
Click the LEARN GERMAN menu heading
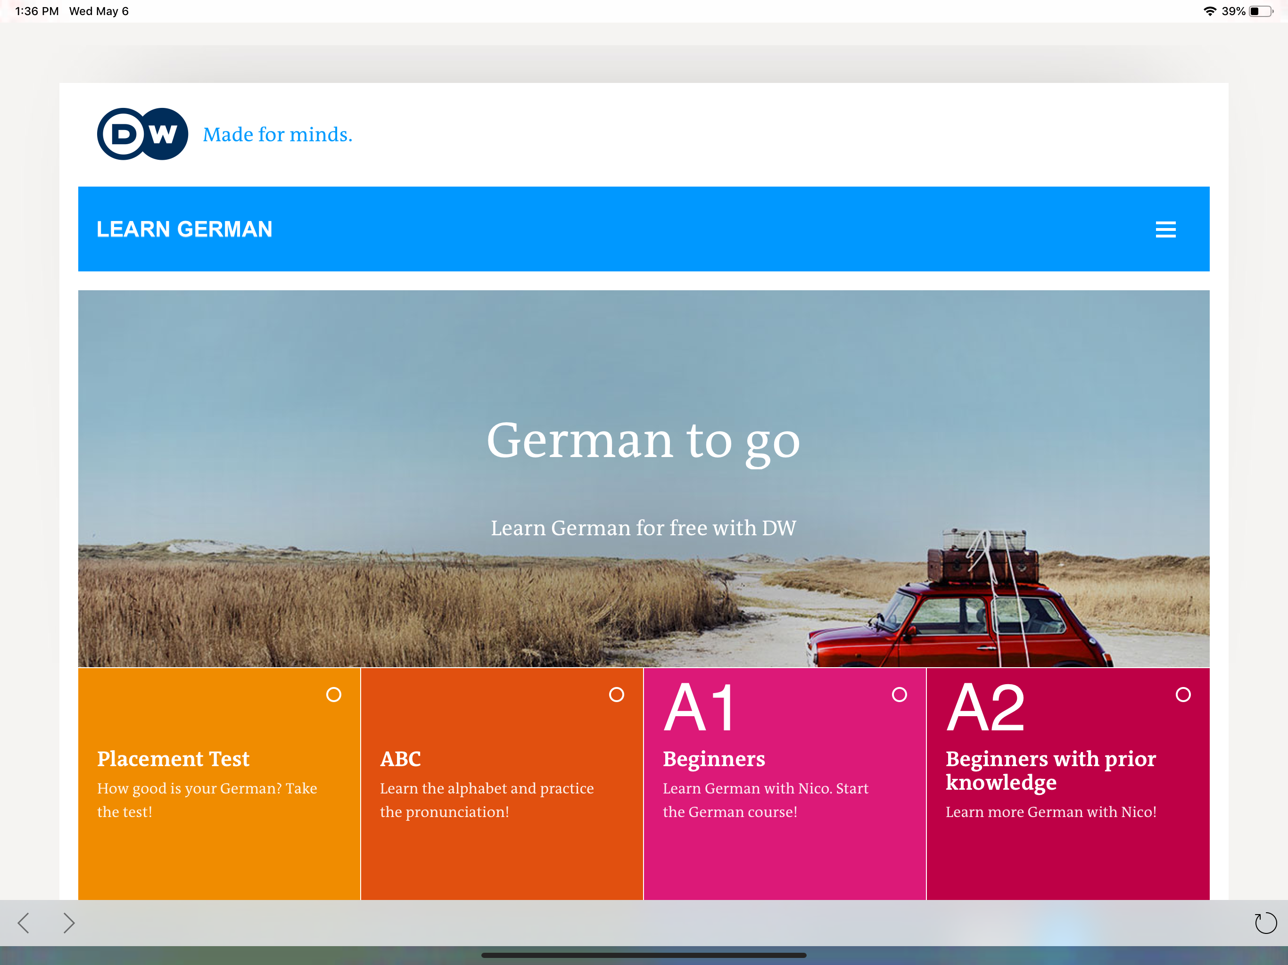185,229
